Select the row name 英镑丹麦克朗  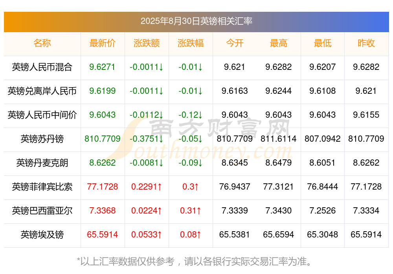[42, 163]
